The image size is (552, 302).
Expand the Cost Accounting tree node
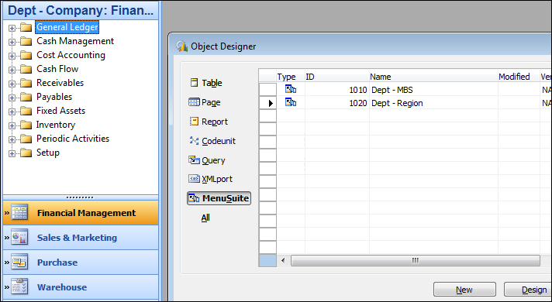[12, 56]
